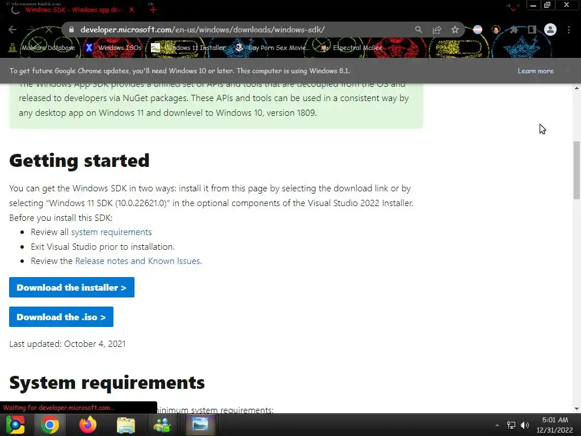Click the taskbar clock showing 5:01 AM
The height and width of the screenshot is (436, 581).
tap(555, 425)
